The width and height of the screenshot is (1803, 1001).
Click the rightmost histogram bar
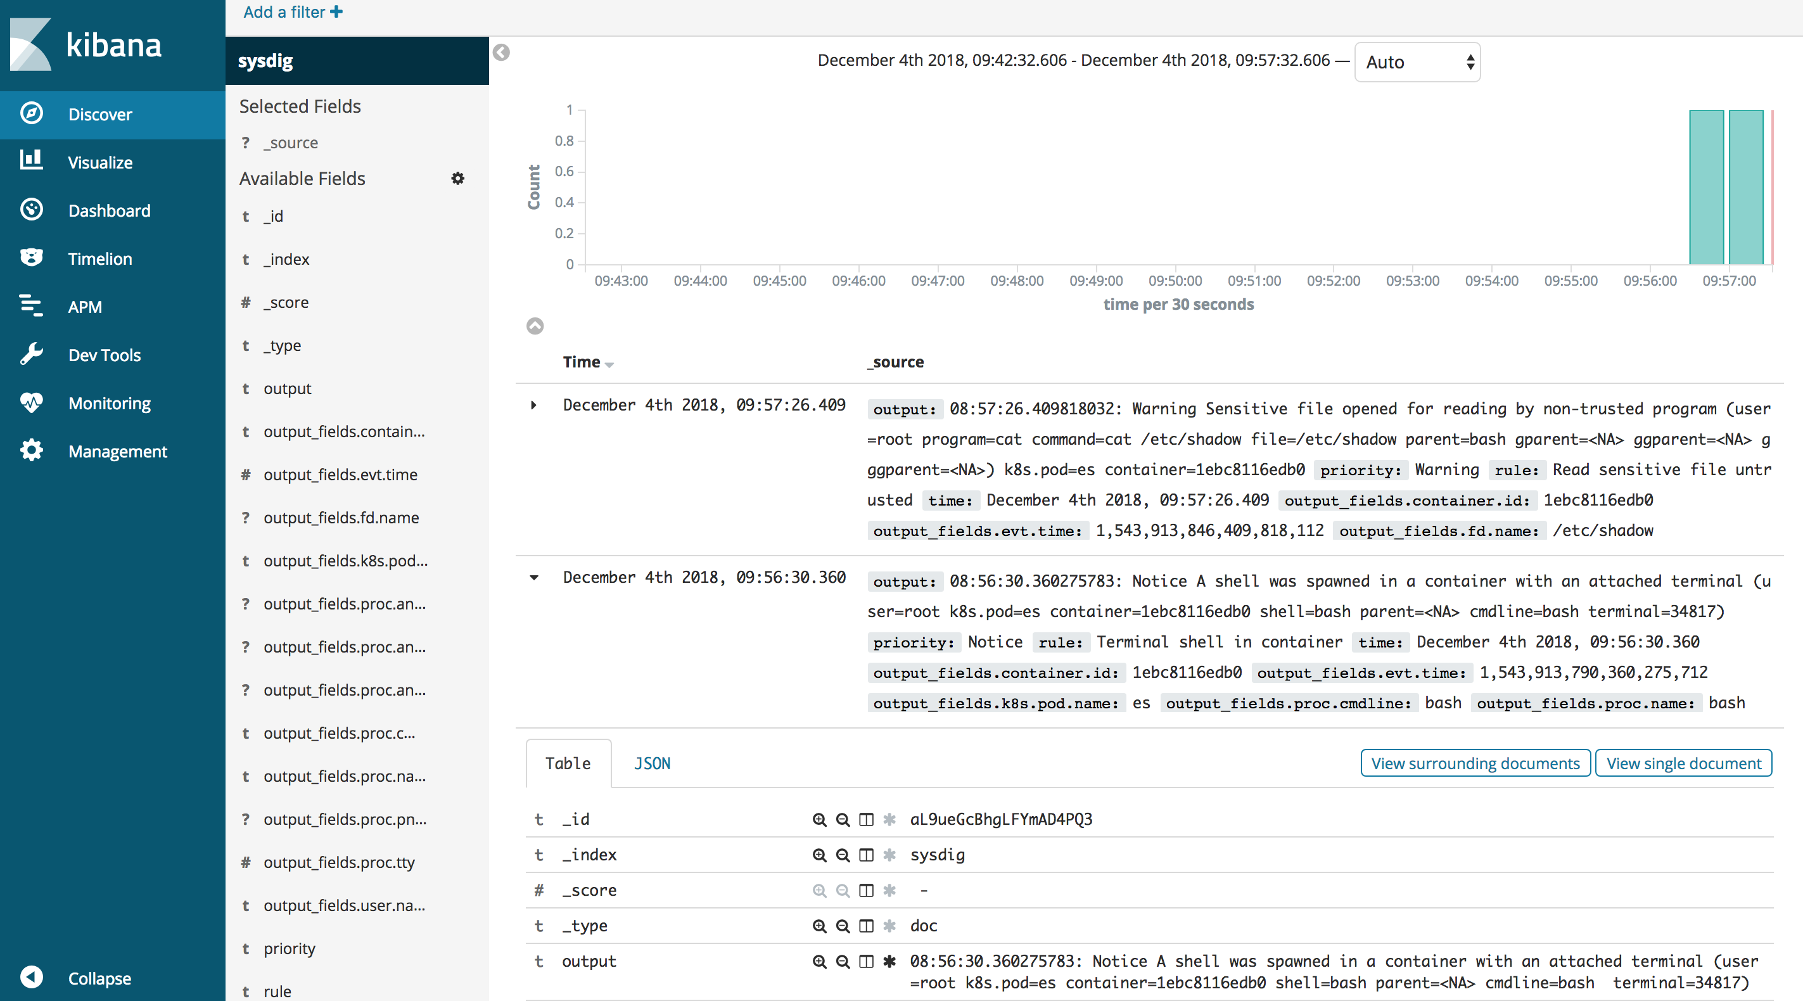click(x=1745, y=187)
